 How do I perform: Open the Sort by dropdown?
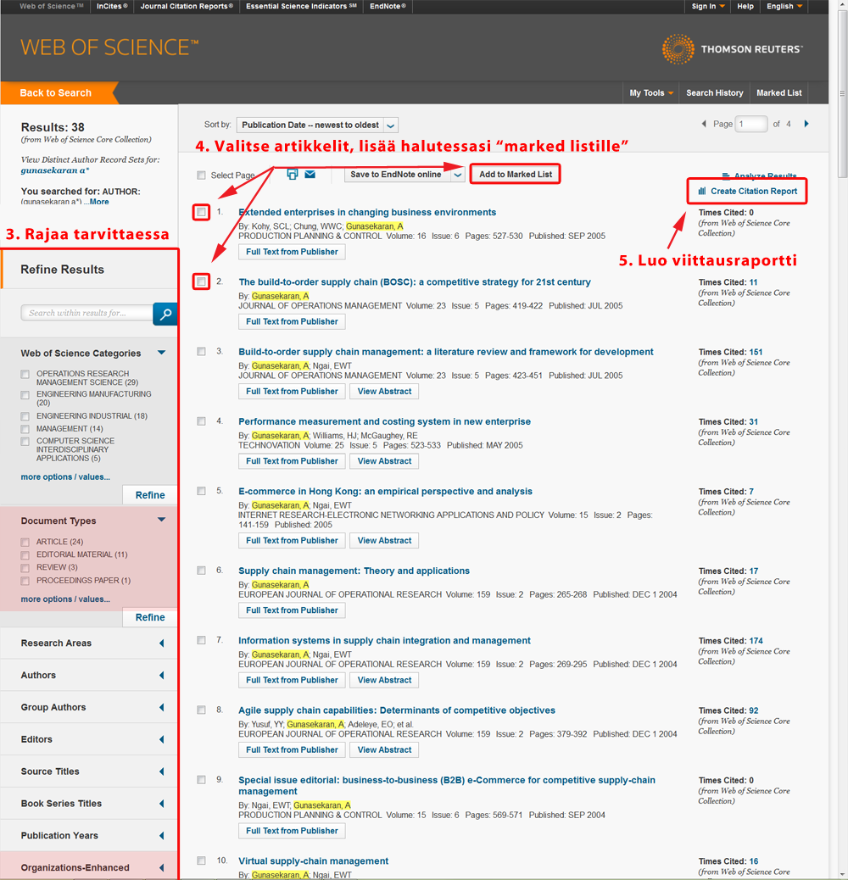(318, 125)
